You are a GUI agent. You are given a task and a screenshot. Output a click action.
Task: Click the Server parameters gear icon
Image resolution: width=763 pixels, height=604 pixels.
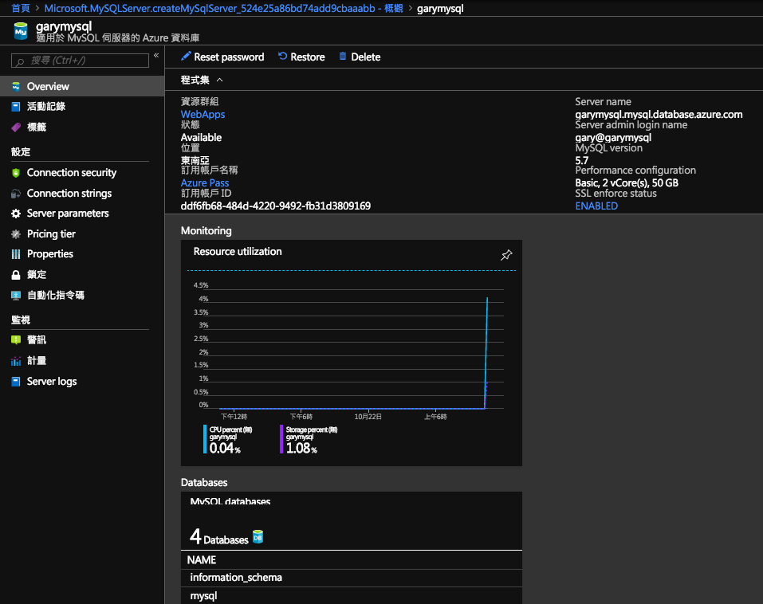(16, 214)
